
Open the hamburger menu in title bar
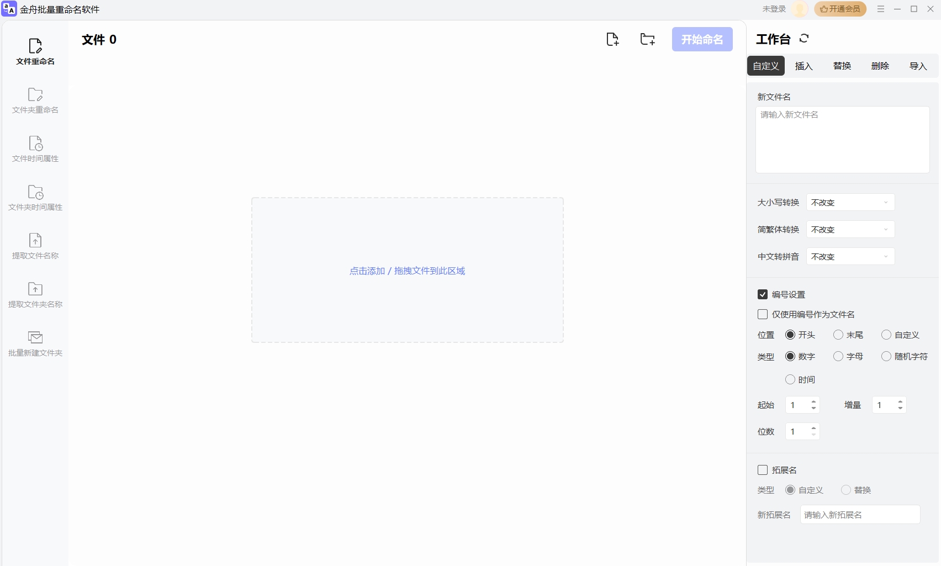pos(881,9)
